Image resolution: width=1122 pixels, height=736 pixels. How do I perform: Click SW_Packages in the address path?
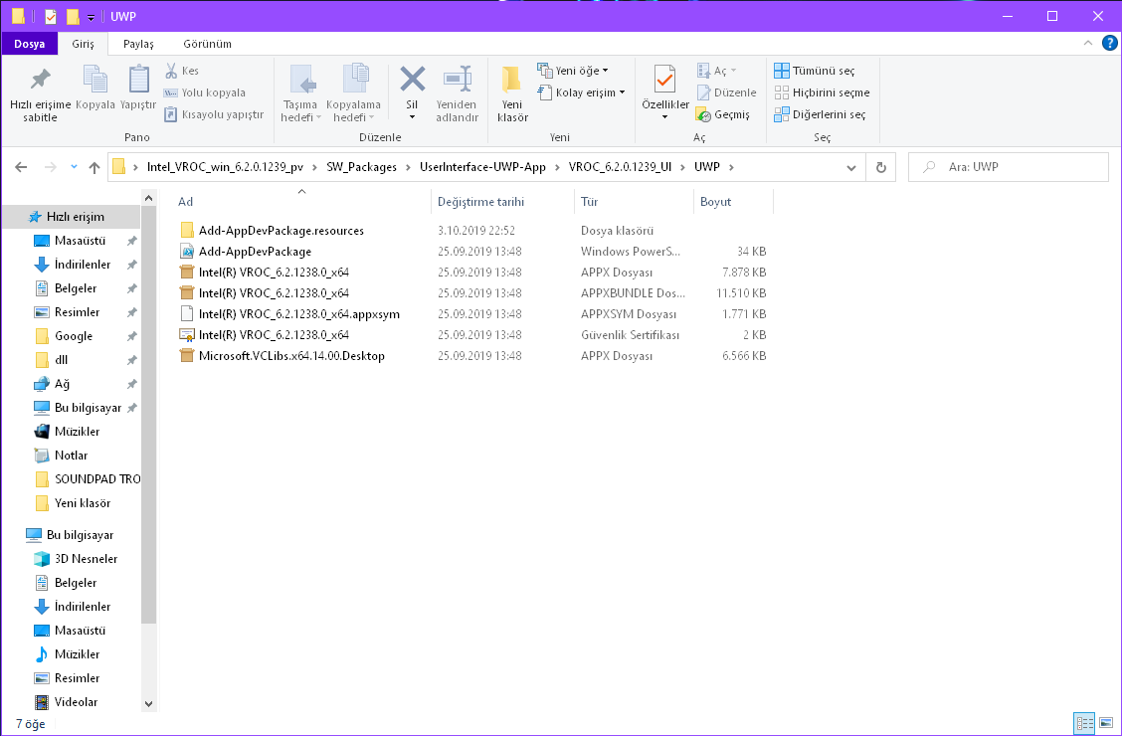(361, 167)
